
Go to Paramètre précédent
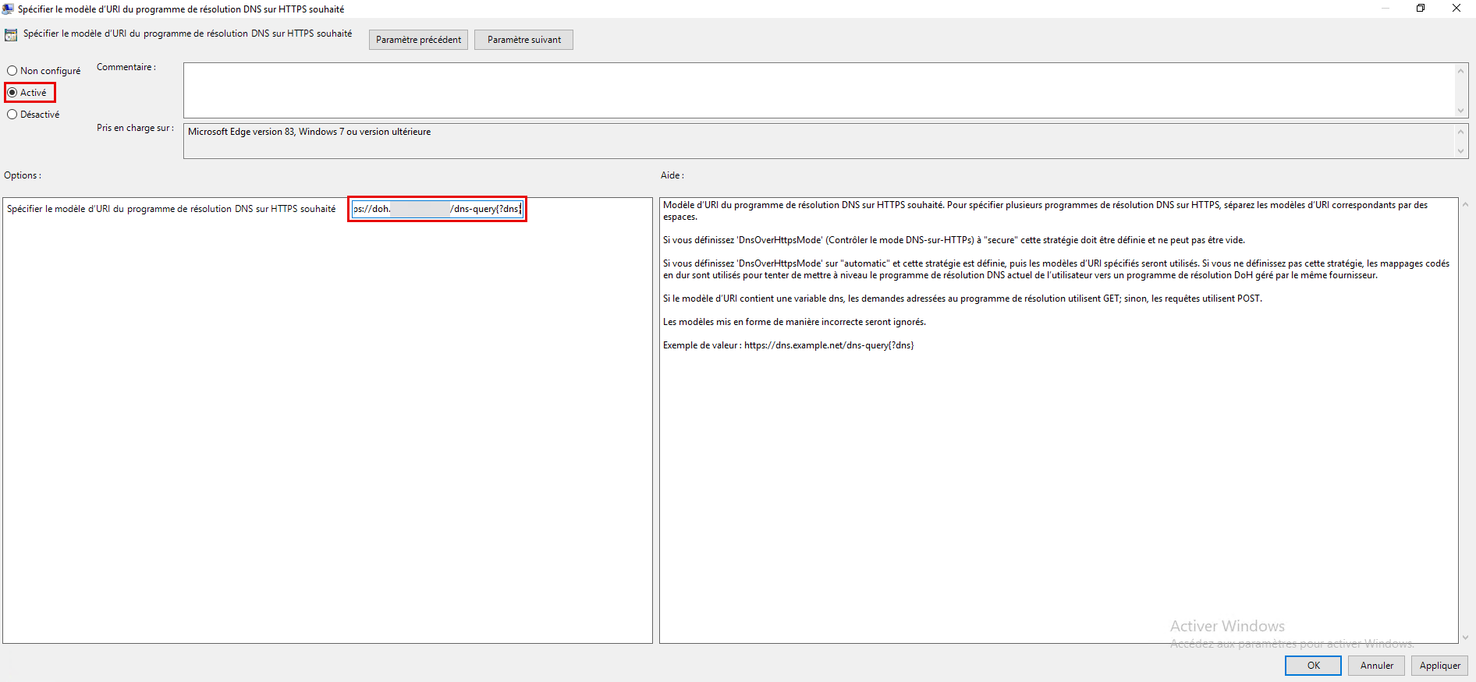418,40
